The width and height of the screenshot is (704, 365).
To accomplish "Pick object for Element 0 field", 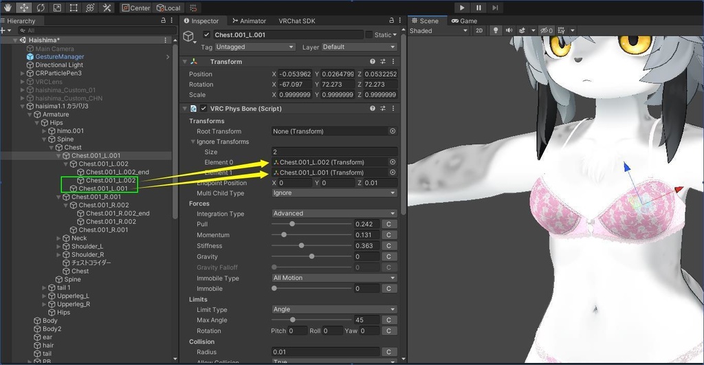I will click(x=393, y=162).
